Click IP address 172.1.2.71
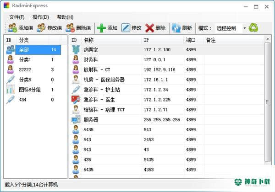The image size is (275, 192). click(x=156, y=110)
